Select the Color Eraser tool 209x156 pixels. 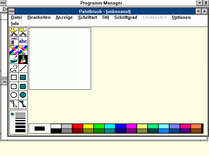coord(14,50)
